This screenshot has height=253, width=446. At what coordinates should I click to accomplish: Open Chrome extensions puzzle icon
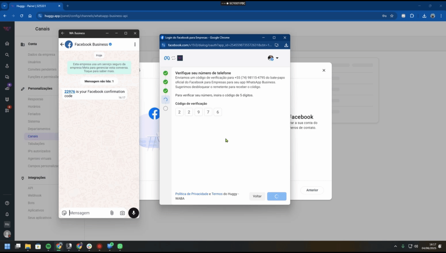tap(412, 16)
